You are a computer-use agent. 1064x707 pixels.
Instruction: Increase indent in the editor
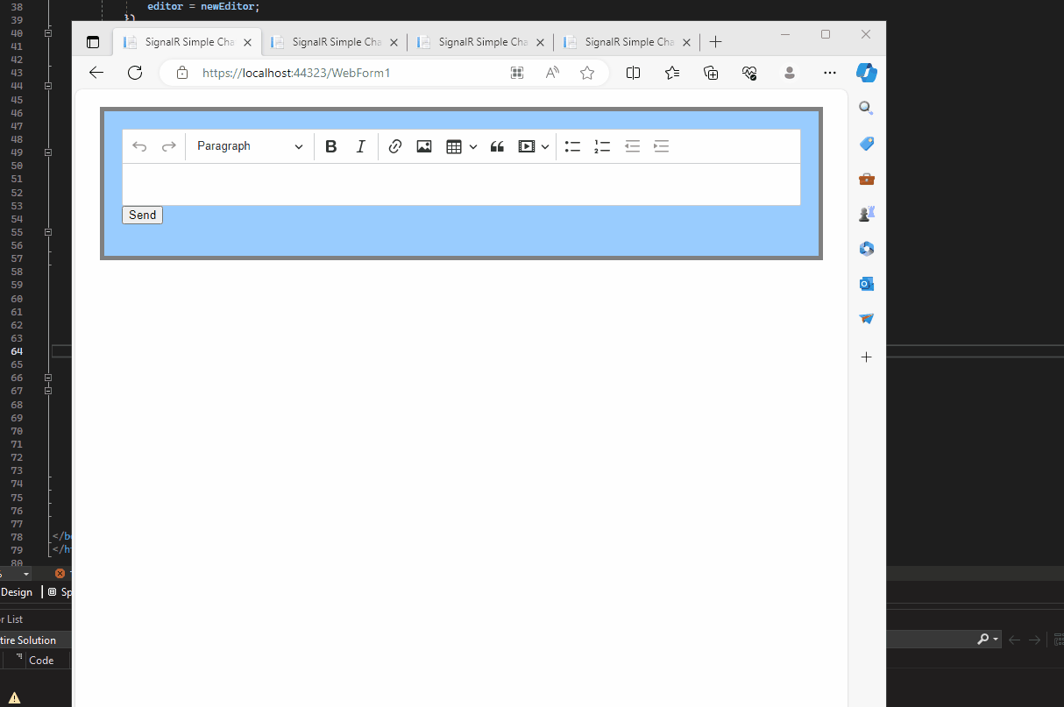coord(662,146)
